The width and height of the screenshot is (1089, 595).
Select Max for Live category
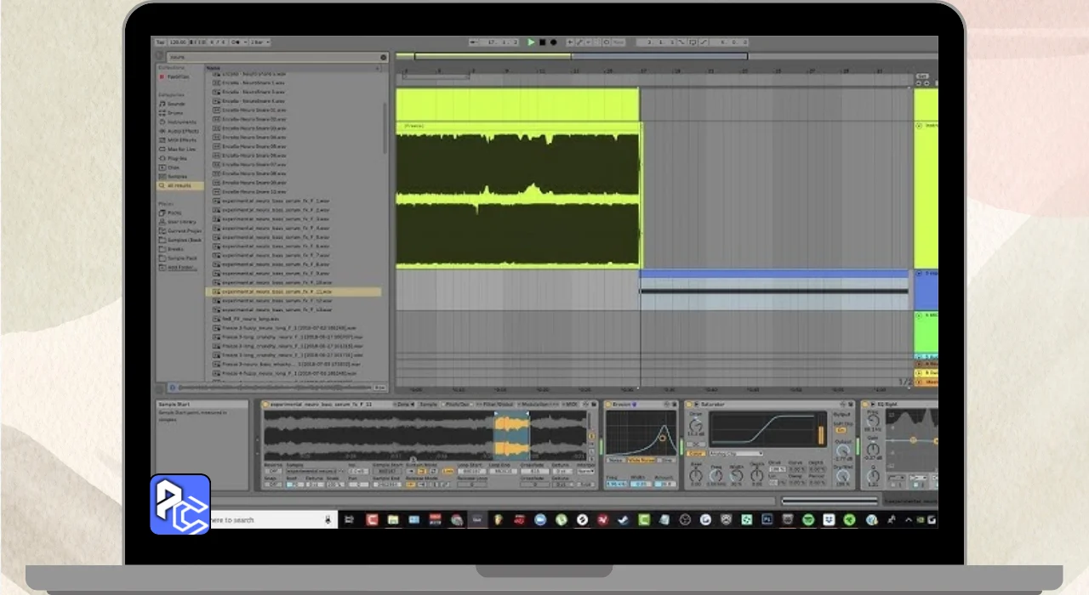point(177,149)
